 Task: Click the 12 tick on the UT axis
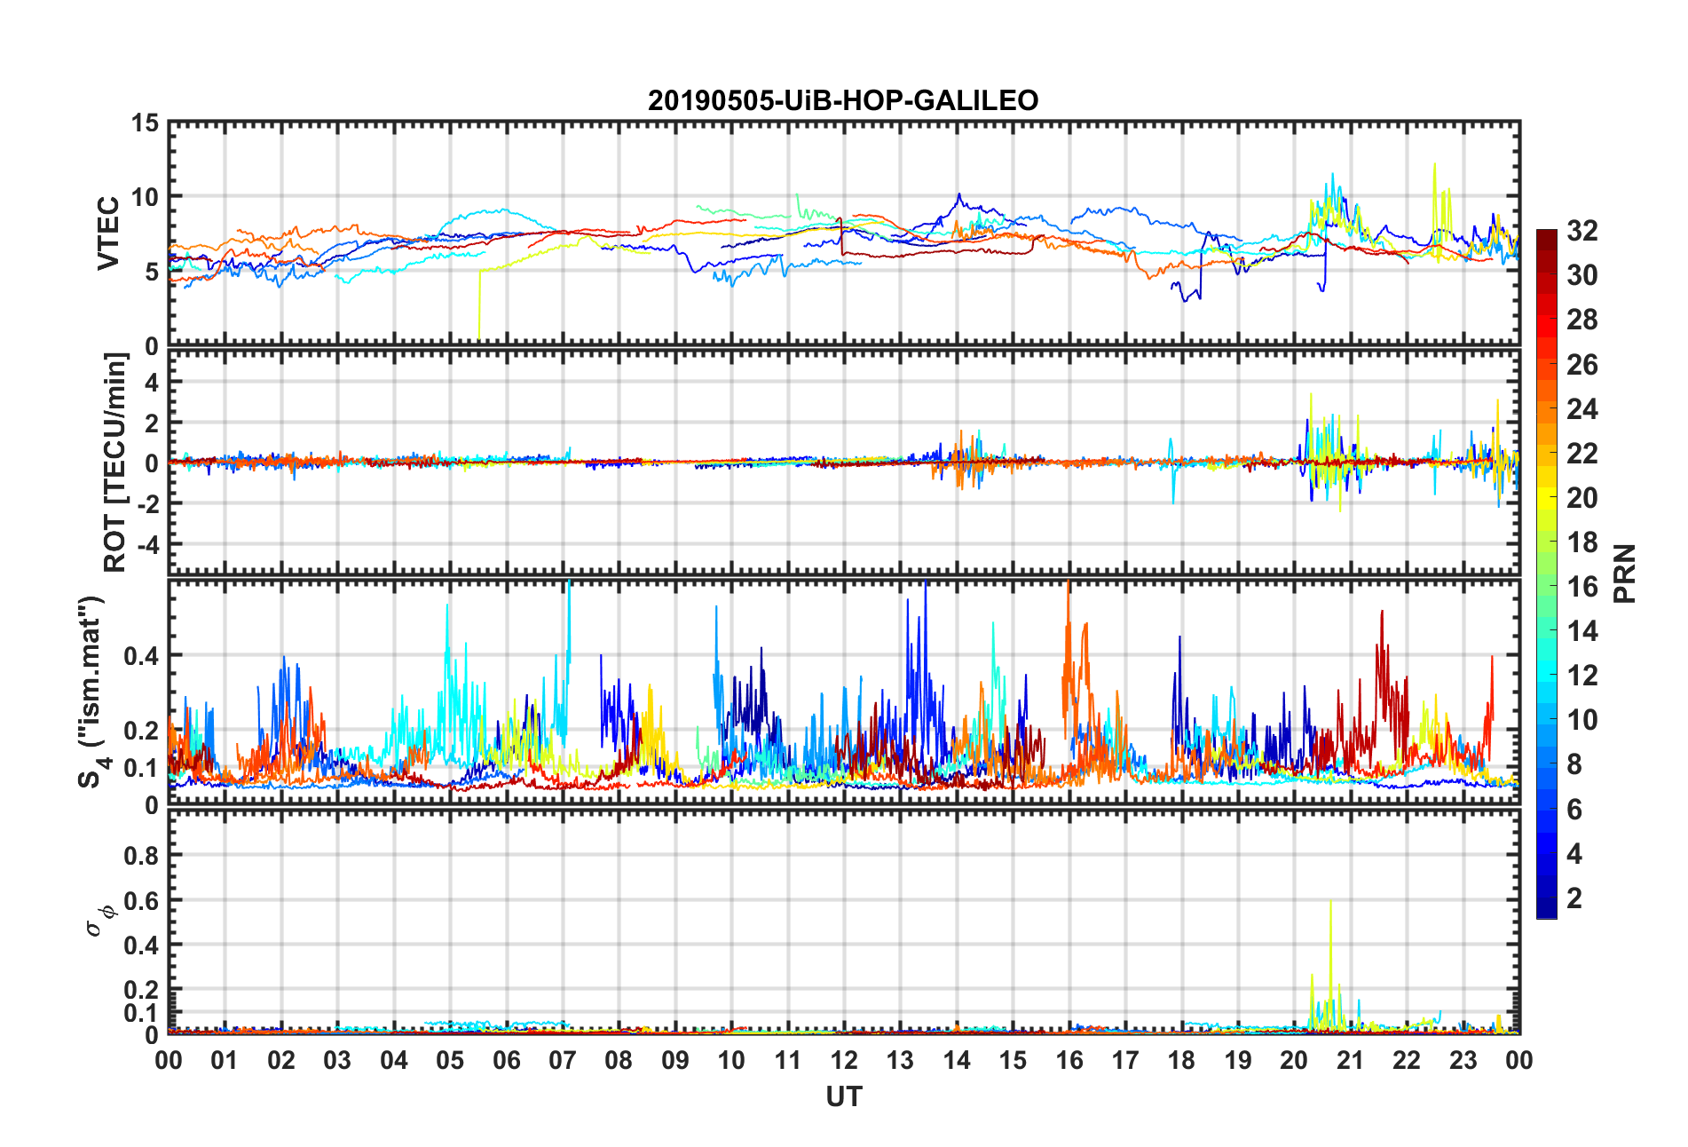click(x=844, y=1060)
